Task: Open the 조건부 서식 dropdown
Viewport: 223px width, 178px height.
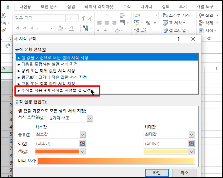Action: 178,15
